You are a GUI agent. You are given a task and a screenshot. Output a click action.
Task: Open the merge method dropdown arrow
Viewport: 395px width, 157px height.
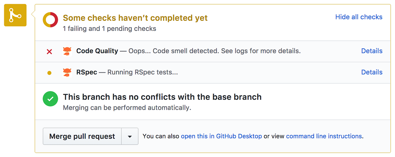(130, 136)
